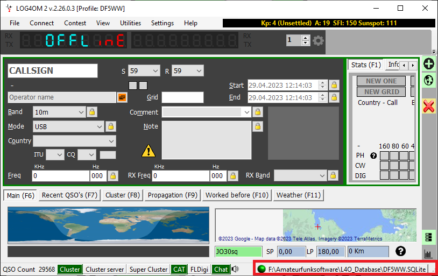This screenshot has width=438, height=276.
Task: Toggle the End time lock
Action: [334, 97]
